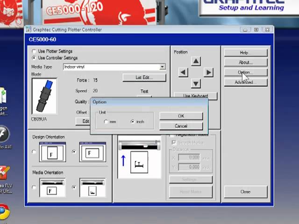
Task: Click the CB09UA blade image
Action: [x=44, y=96]
